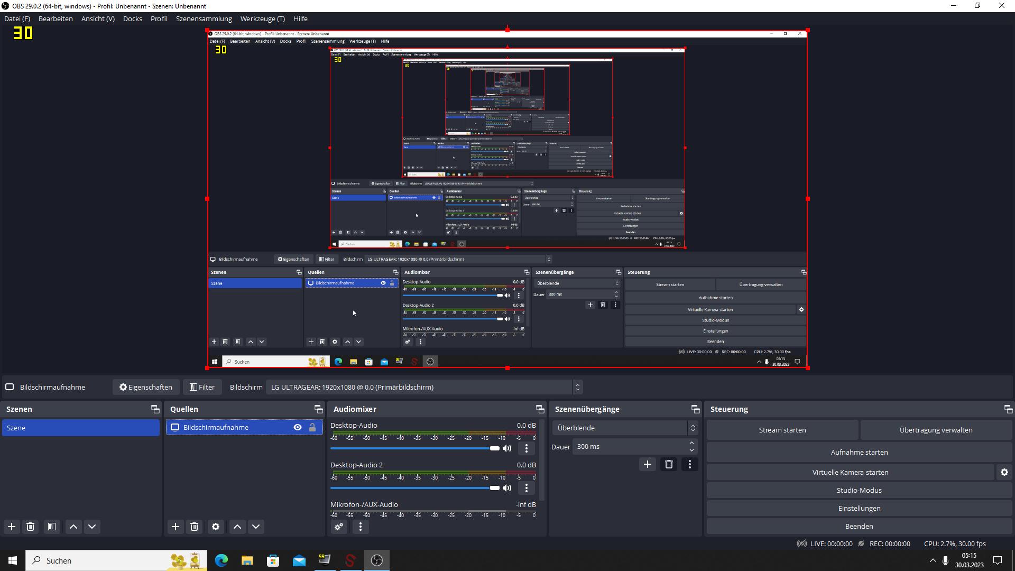Open virtual camera settings gear
This screenshot has height=571, width=1015.
click(1004, 472)
